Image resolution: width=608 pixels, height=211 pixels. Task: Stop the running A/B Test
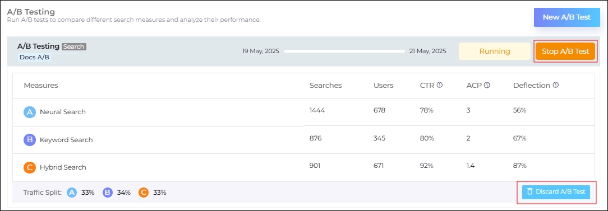[565, 51]
